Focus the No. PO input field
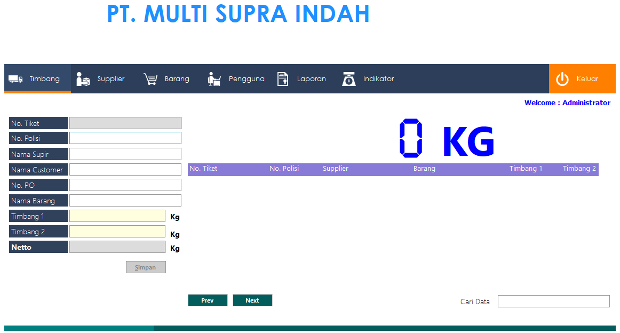Screen dimensions: 620x333 coord(125,185)
